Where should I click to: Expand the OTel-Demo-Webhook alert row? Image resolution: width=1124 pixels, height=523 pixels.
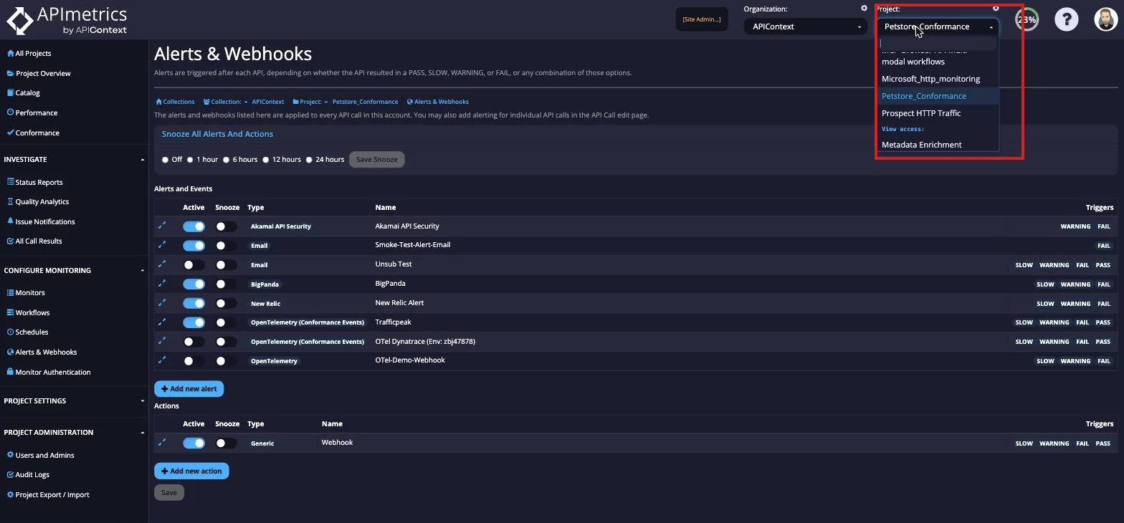[162, 360]
